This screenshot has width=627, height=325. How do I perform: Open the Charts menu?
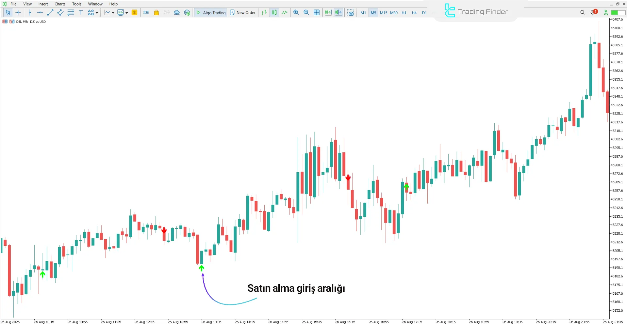point(60,4)
